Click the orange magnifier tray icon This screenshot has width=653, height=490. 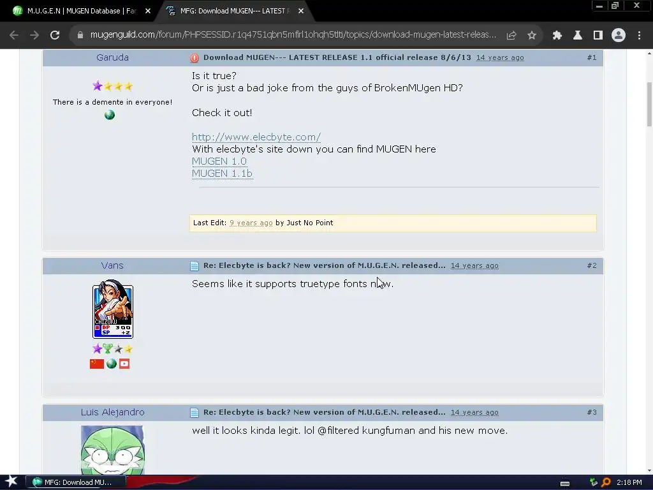pos(606,482)
